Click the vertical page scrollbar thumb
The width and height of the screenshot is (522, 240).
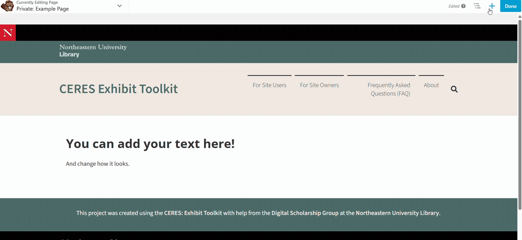coord(520,114)
